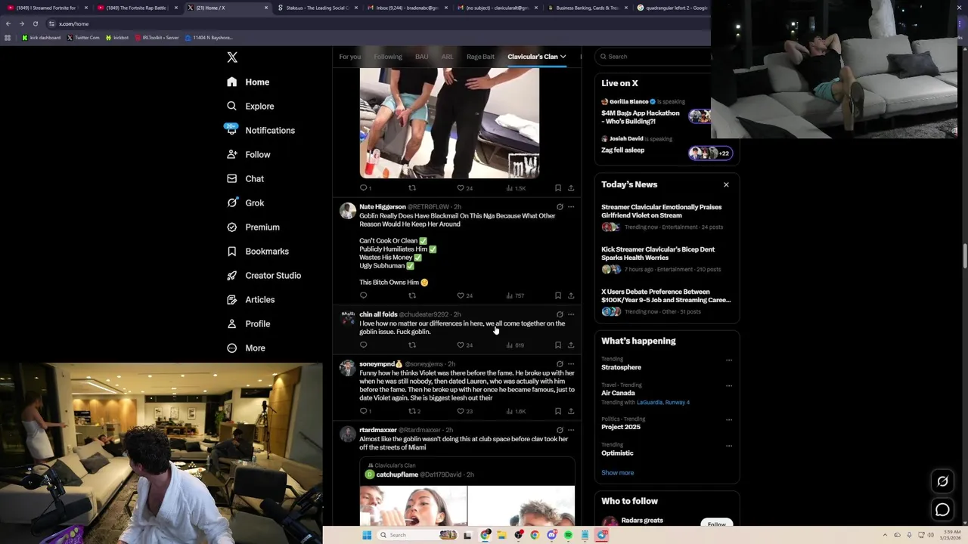
Task: Close the Today's News panel
Action: (726, 184)
